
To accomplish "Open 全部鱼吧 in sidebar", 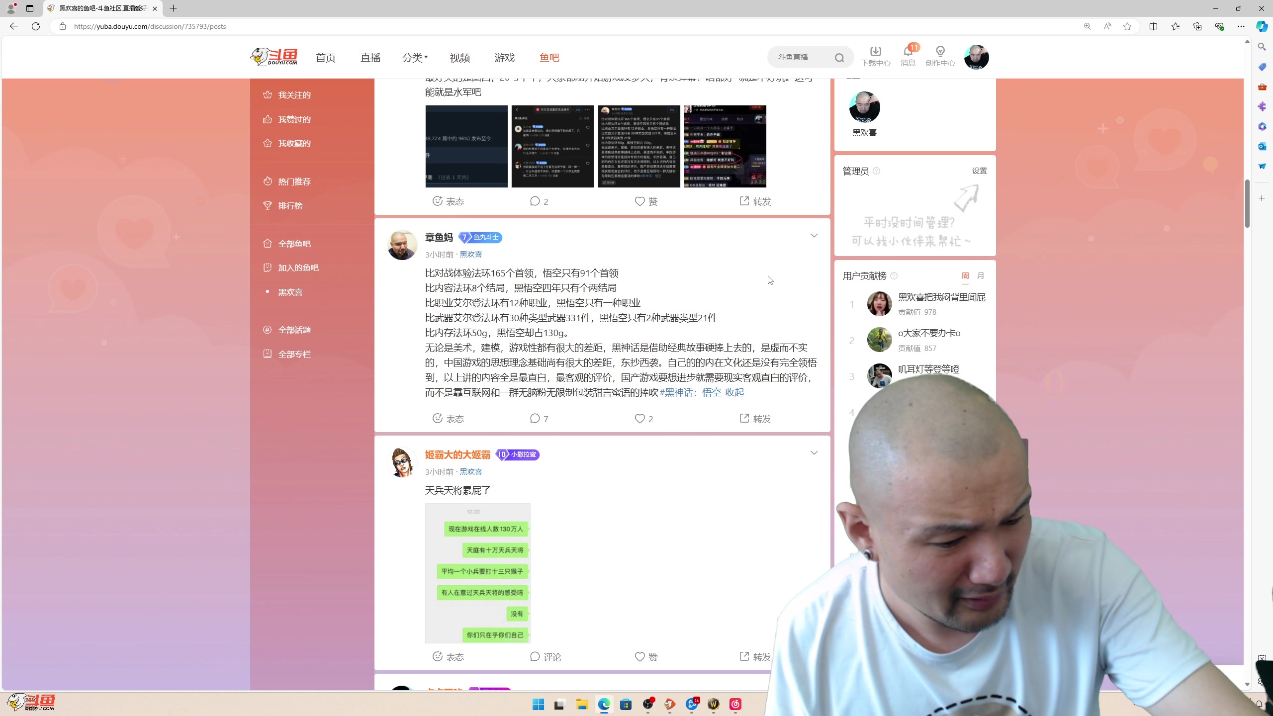I will 287,244.
